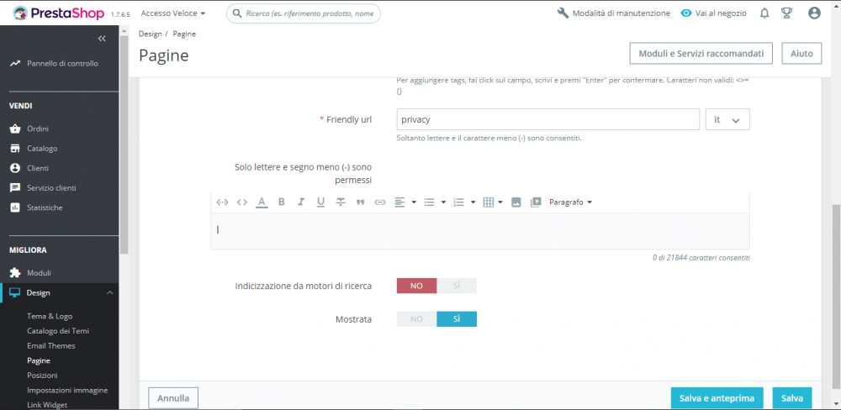The height and width of the screenshot is (410, 841).
Task: Open the numbered list dropdown arrow
Action: [x=473, y=202]
